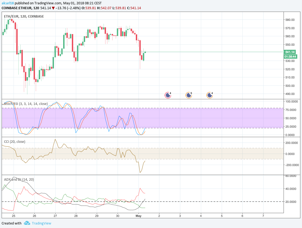Viewport: 302px width, 228px height.
Task: Select the ETH/EUR, 120, COINBASE chart legend
Action: tap(24, 16)
